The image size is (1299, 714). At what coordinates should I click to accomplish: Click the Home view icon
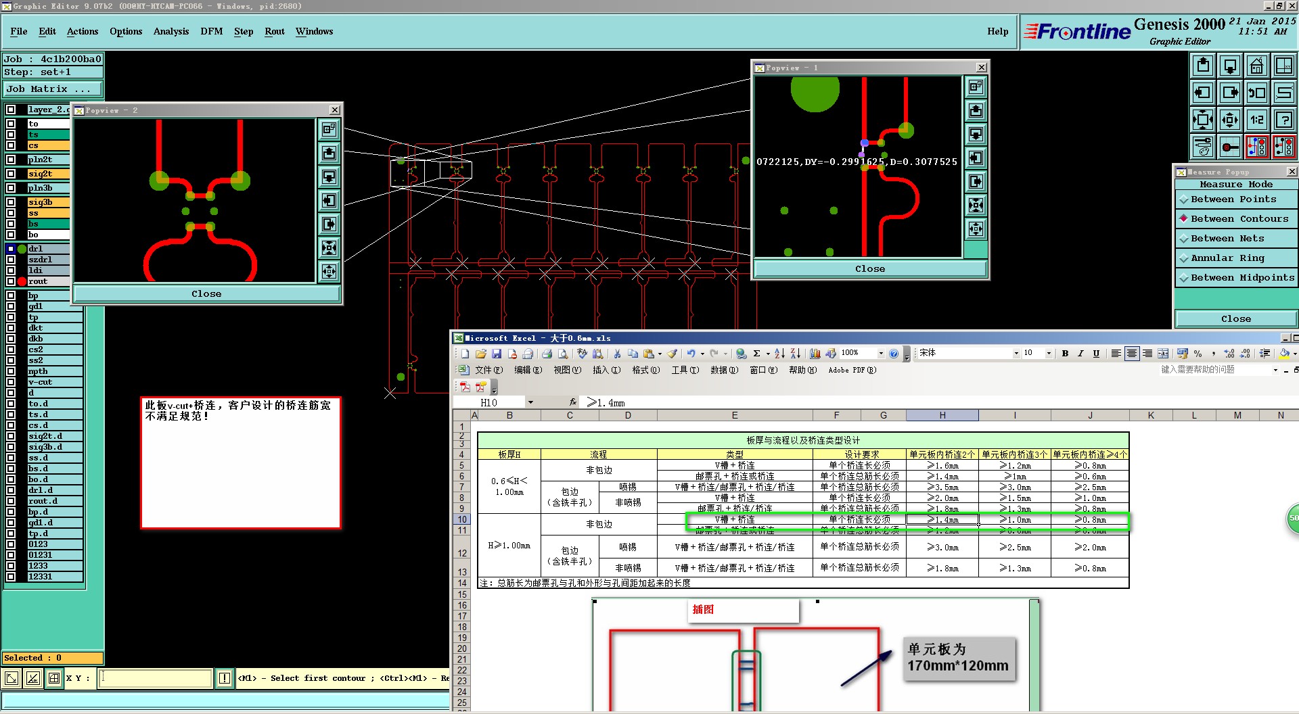[x=1257, y=66]
